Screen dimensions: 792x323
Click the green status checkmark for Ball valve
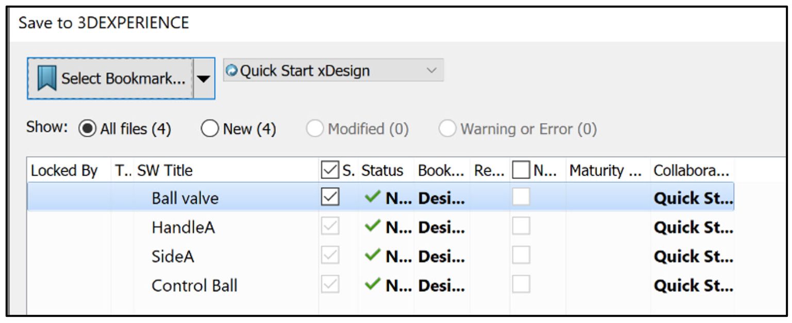(x=372, y=198)
